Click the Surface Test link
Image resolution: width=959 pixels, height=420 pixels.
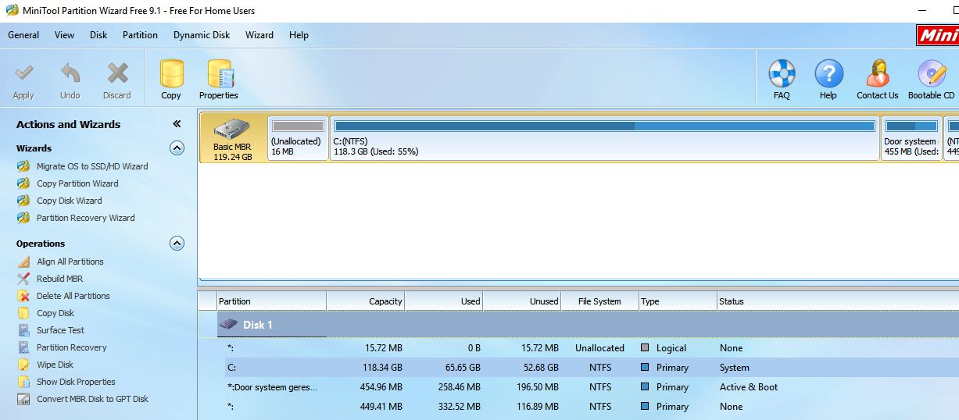point(60,330)
